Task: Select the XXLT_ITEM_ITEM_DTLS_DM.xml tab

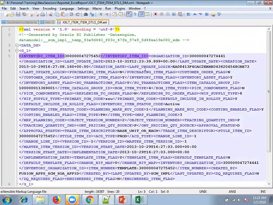Action: [x=82, y=22]
